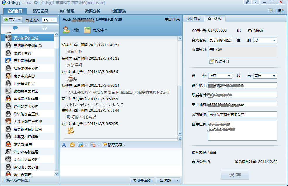Click avatar of 无锡24券童经理
This screenshot has height=186, width=288.
point(8,159)
